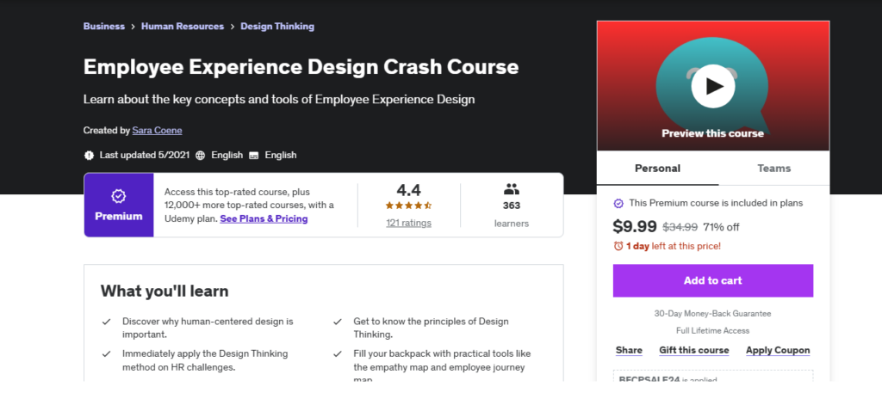Screen dimensions: 882x393
Task: Click the last updated alert icon
Action: coord(89,156)
